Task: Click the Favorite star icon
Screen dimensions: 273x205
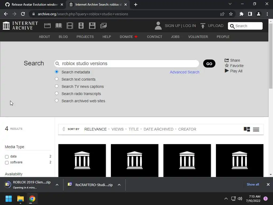Action: point(227,66)
